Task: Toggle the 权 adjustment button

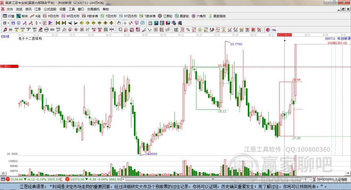Action: pos(45,23)
